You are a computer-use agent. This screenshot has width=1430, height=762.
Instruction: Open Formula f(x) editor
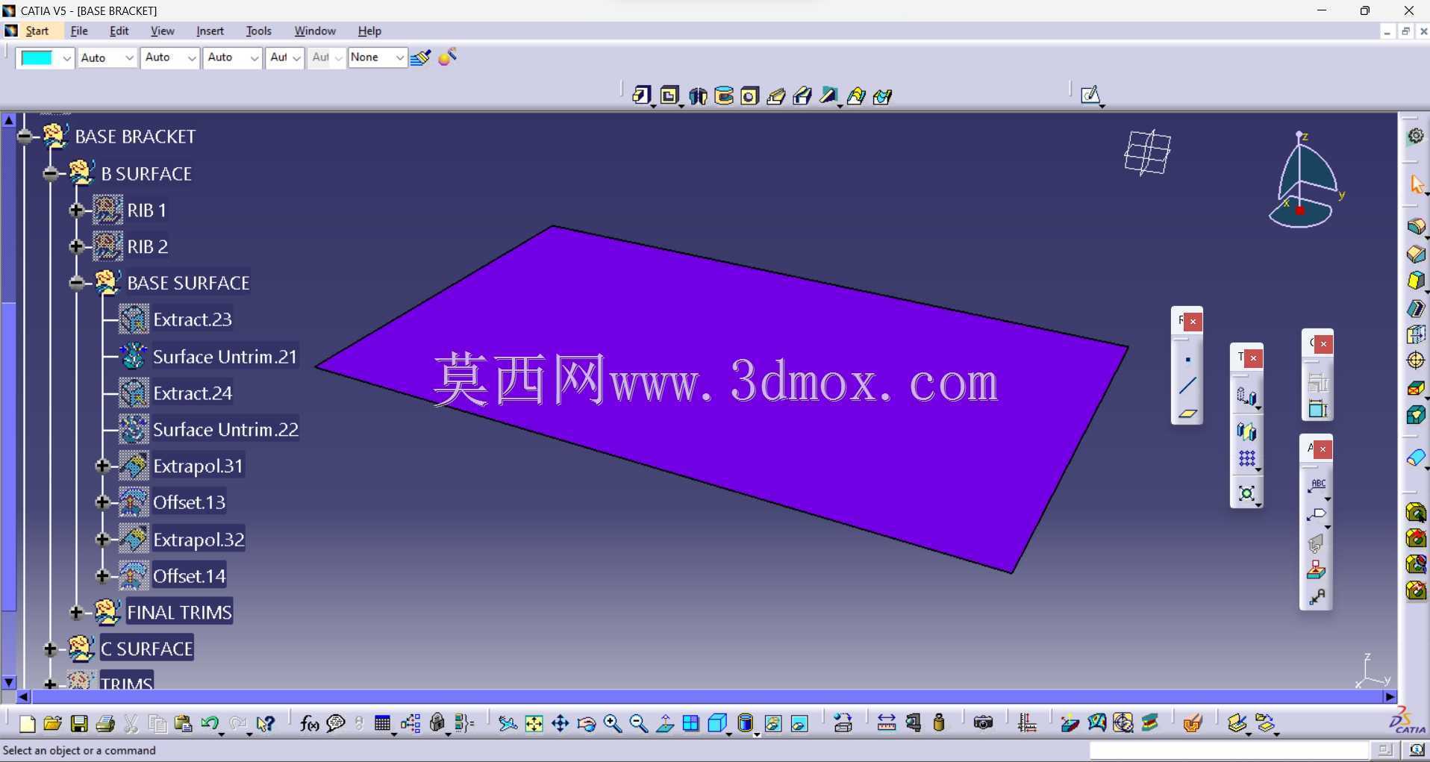point(309,723)
